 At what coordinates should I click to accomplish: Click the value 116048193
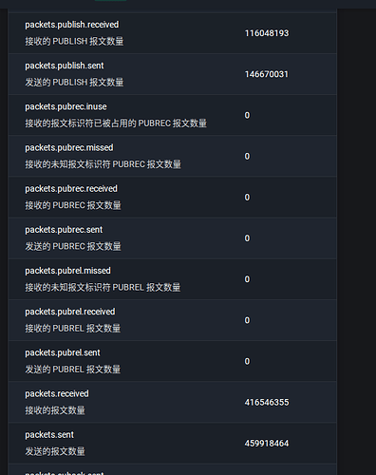267,33
